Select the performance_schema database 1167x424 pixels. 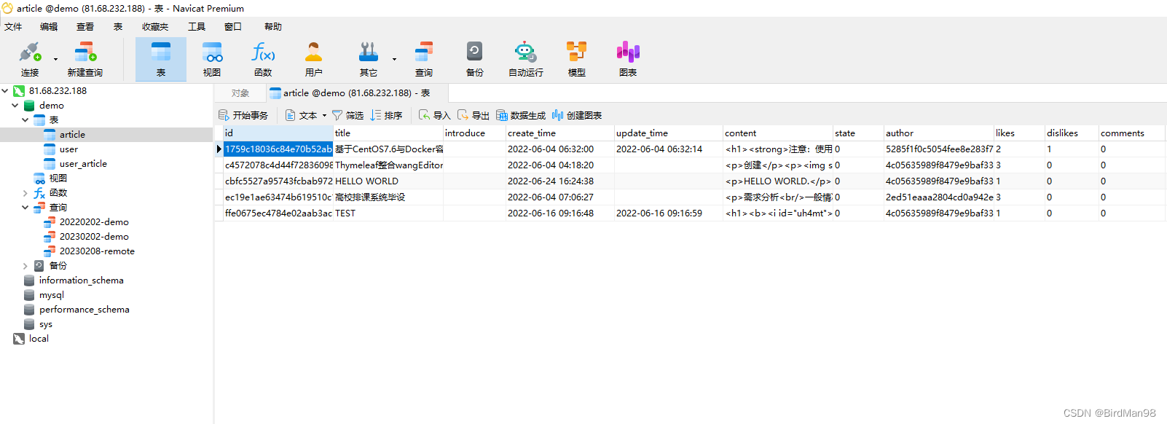(x=84, y=310)
